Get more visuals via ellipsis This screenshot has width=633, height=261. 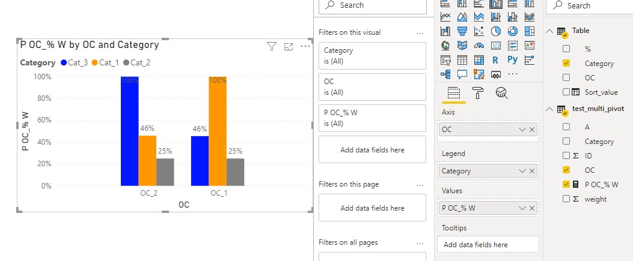(x=513, y=74)
